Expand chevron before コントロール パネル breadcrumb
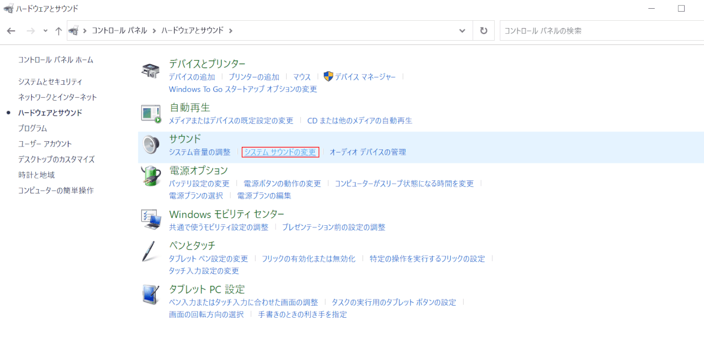The height and width of the screenshot is (354, 704). (85, 30)
